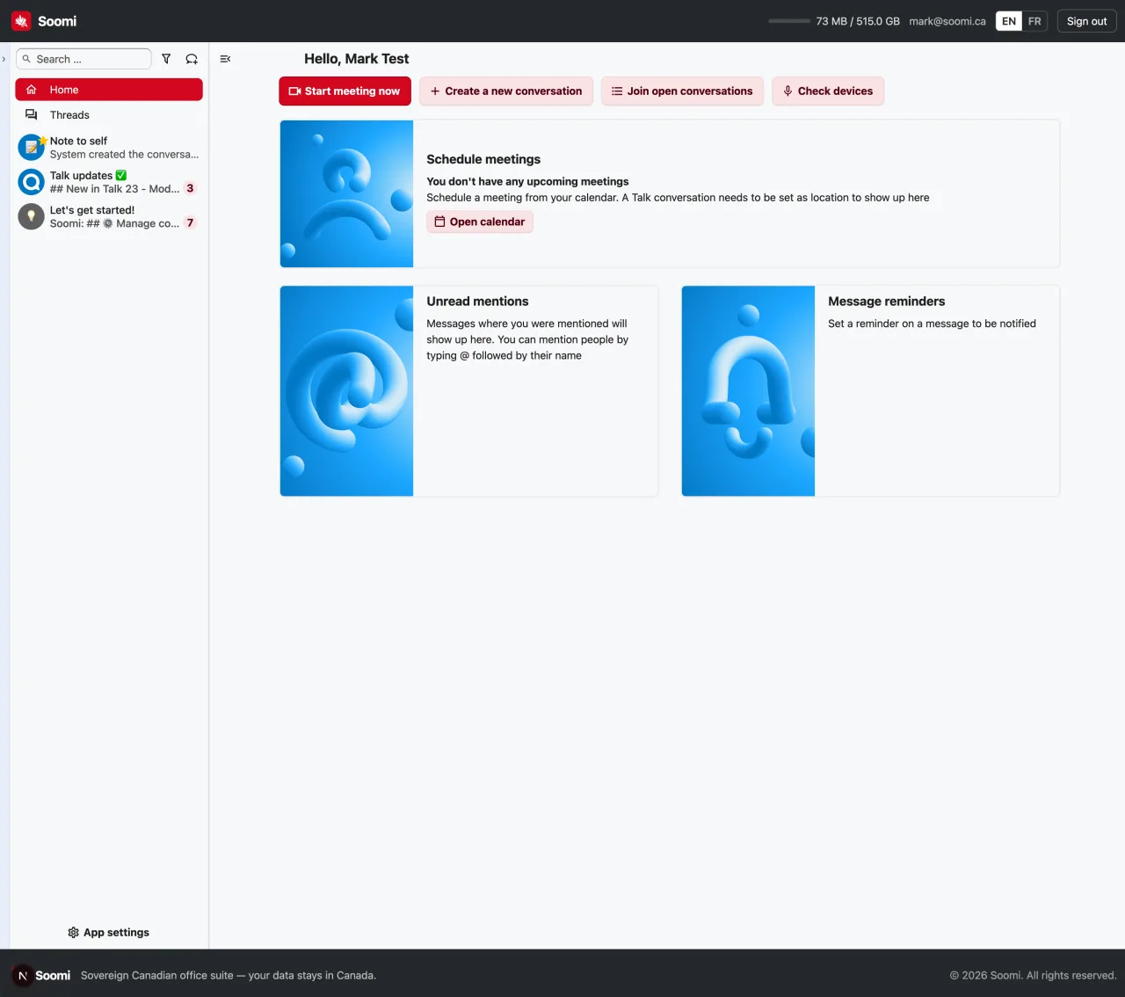Viewport: 1125px width, 997px height.
Task: Click Create a new conversation
Action: 506,91
